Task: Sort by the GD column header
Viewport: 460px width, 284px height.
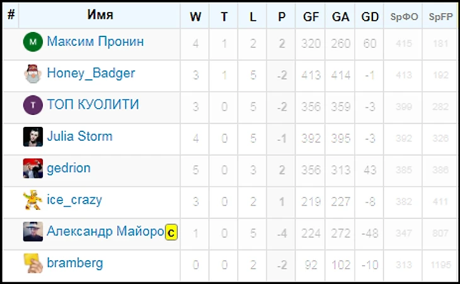Action: (x=370, y=17)
